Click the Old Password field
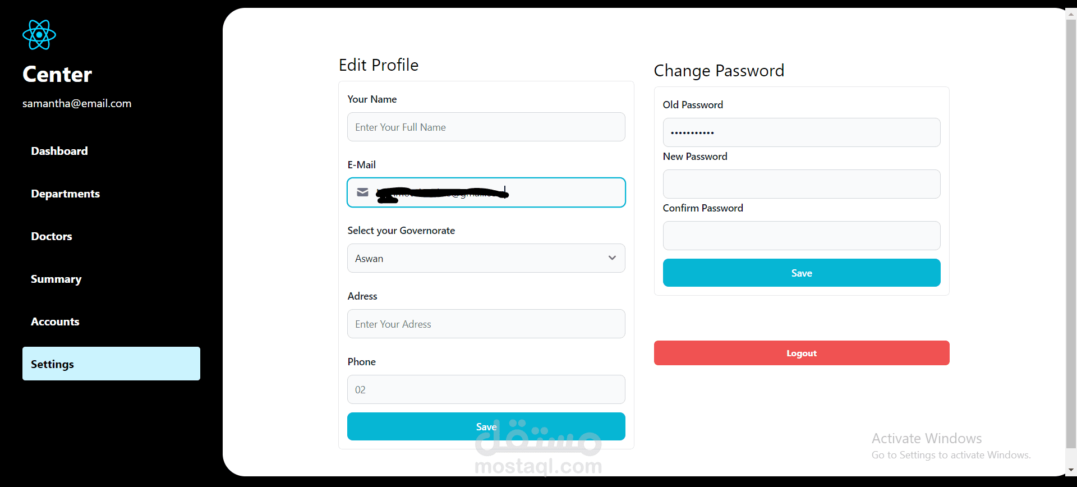 coord(801,132)
